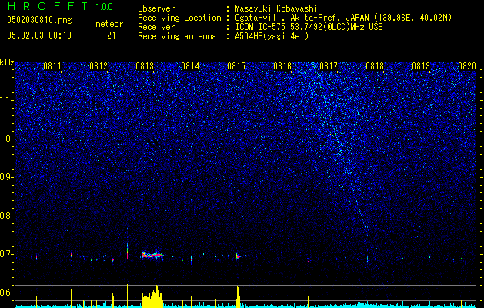The image size is (484, 308).
Task: Click the ICOM IC-575 receiver text
Action: (x=309, y=27)
